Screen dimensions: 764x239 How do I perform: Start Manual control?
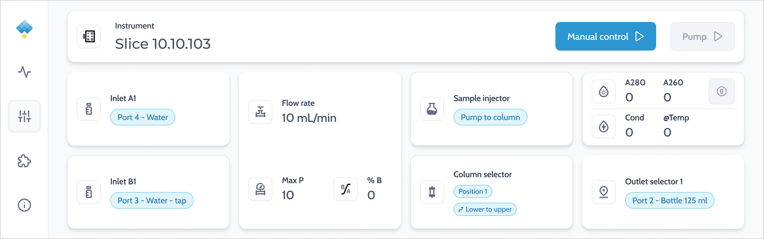tap(606, 36)
